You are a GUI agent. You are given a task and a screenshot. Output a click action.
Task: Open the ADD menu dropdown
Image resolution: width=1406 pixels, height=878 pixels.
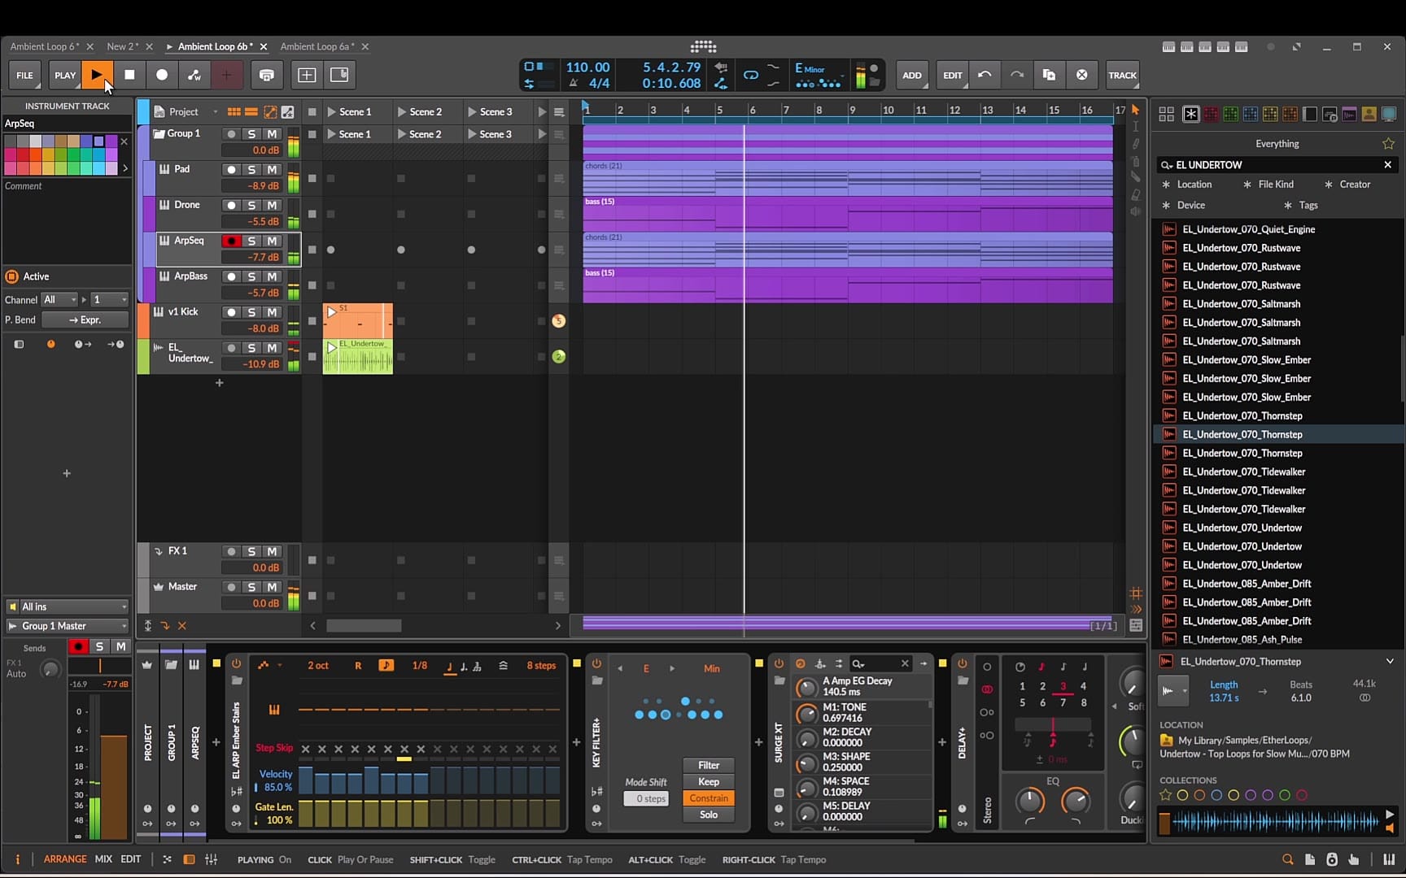(912, 75)
